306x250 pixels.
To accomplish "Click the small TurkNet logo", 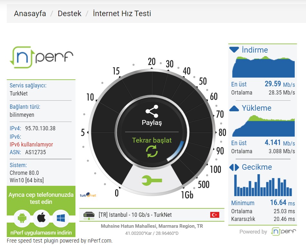I will click(88, 195).
